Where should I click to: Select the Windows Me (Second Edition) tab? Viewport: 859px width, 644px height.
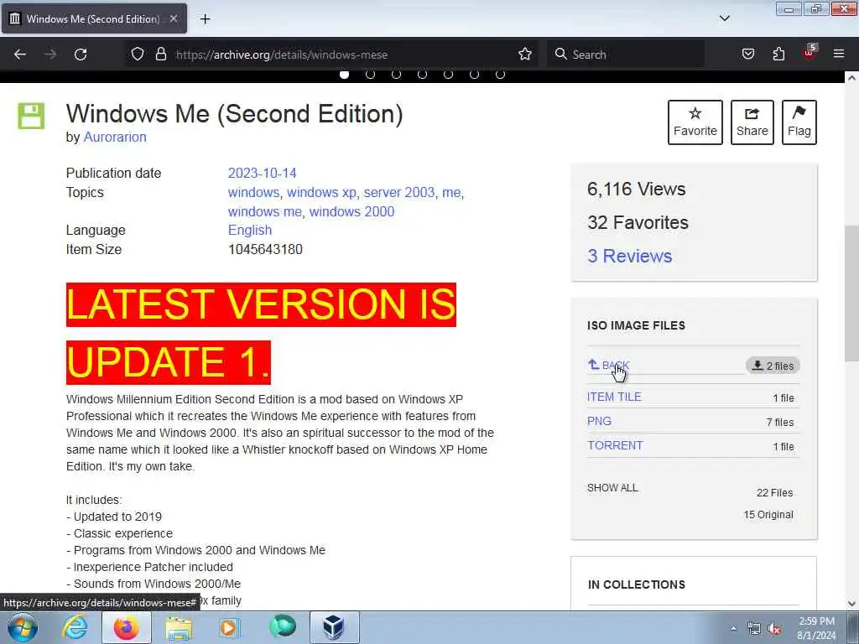[94, 19]
